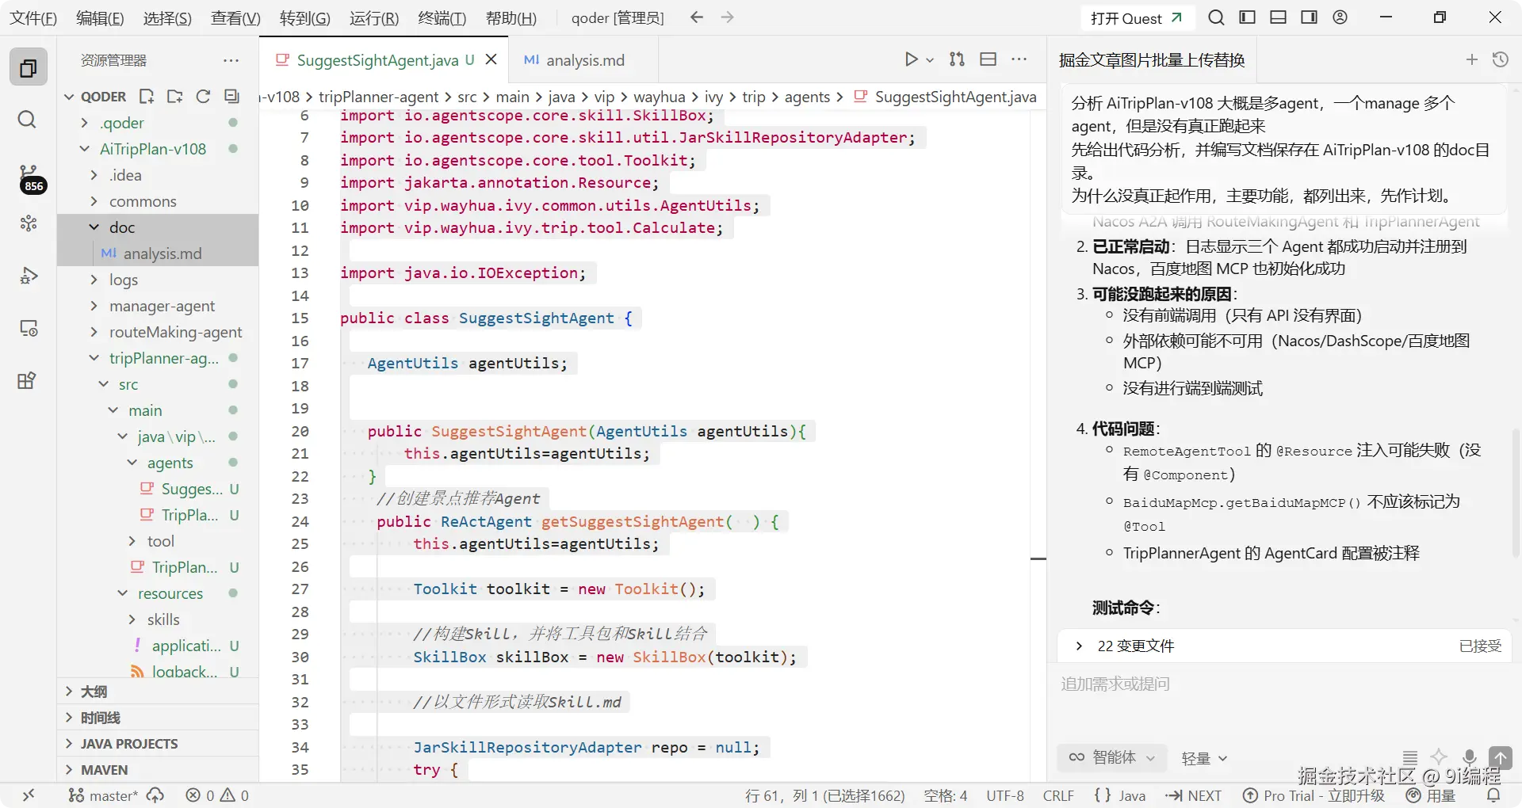
Task: Open the Explorer view in activity bar
Action: point(29,68)
